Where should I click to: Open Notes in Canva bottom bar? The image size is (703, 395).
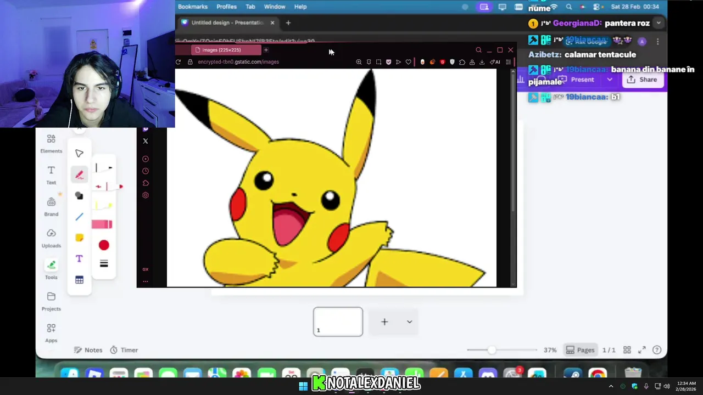point(88,350)
